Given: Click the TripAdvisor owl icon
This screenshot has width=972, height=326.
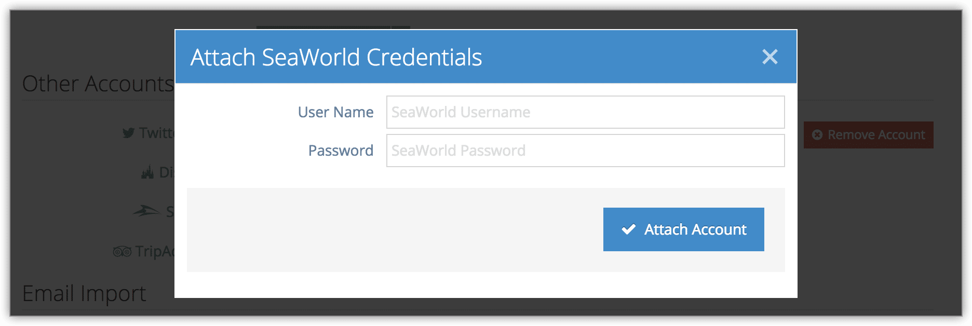Looking at the screenshot, I should [x=122, y=252].
